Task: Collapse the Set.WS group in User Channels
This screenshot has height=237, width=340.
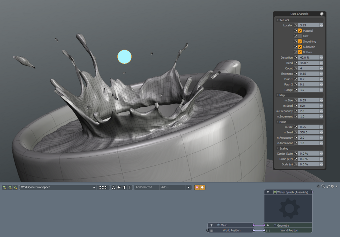Action: 278,20
